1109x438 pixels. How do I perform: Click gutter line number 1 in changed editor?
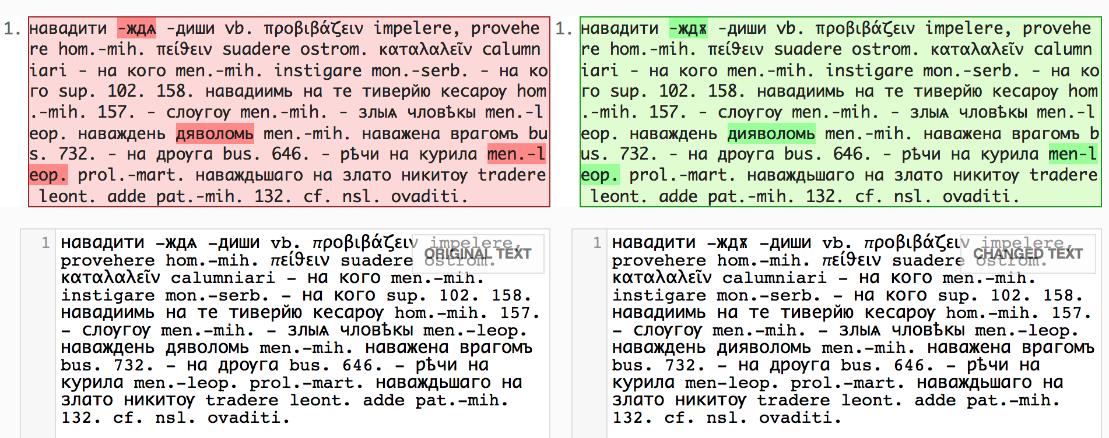pyautogui.click(x=596, y=243)
